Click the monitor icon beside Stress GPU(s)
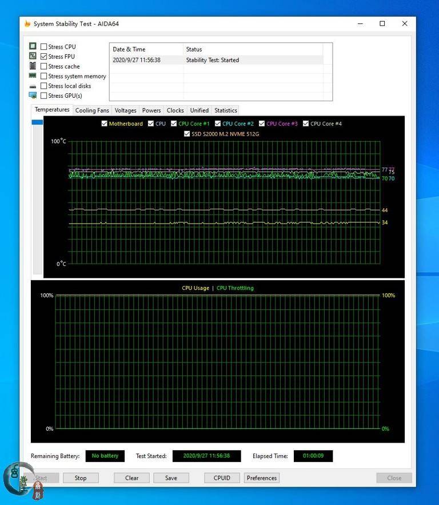Viewport: 439px width, 505px height. [33, 96]
